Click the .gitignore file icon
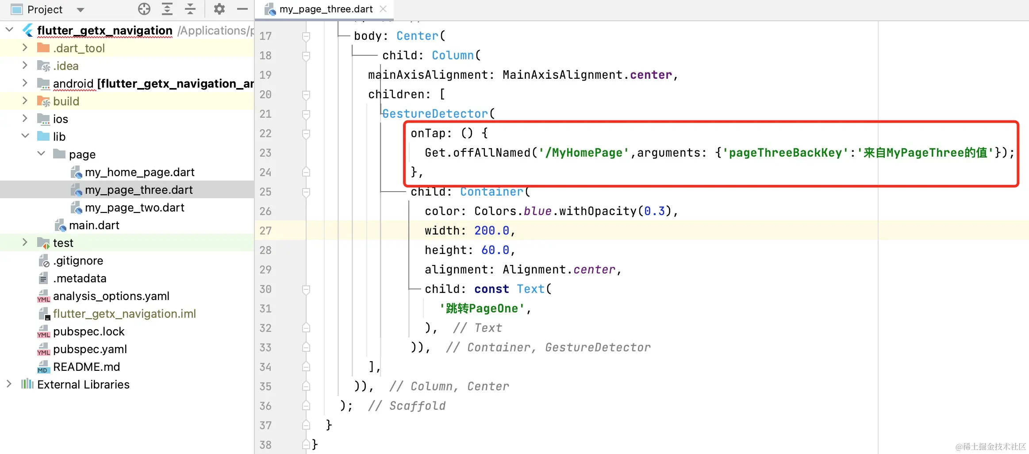Screen dimensions: 1029x454 pyautogui.click(x=44, y=261)
